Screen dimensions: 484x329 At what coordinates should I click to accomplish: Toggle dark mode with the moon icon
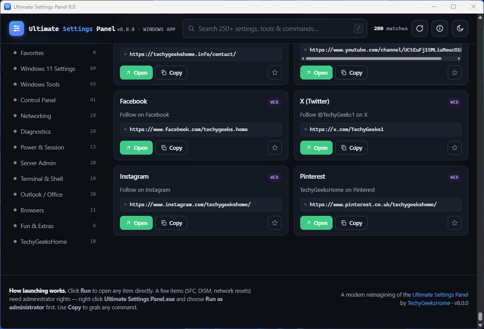point(460,28)
